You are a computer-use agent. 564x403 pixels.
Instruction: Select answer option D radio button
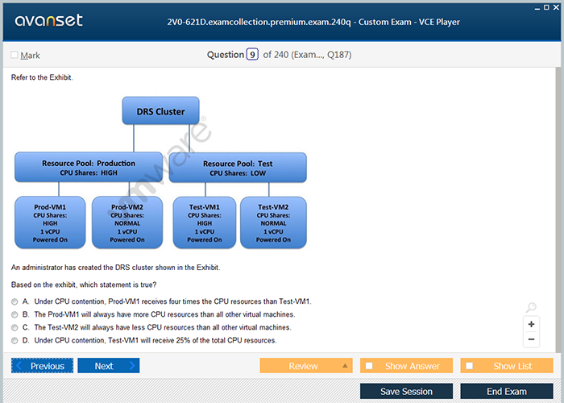(15, 340)
